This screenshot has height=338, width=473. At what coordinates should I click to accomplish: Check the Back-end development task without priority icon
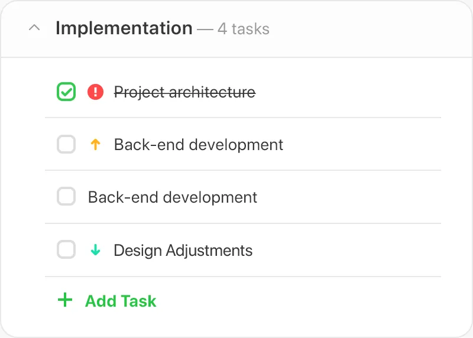click(x=66, y=197)
